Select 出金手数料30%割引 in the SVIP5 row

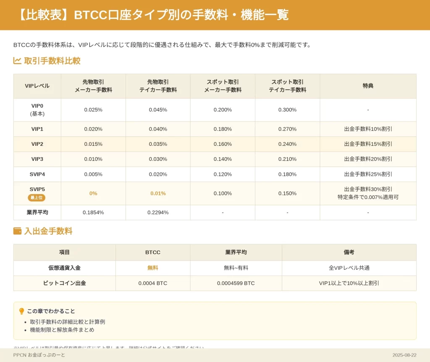point(368,189)
